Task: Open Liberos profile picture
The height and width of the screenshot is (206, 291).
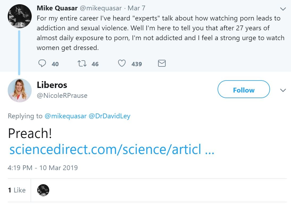Action: (19, 90)
